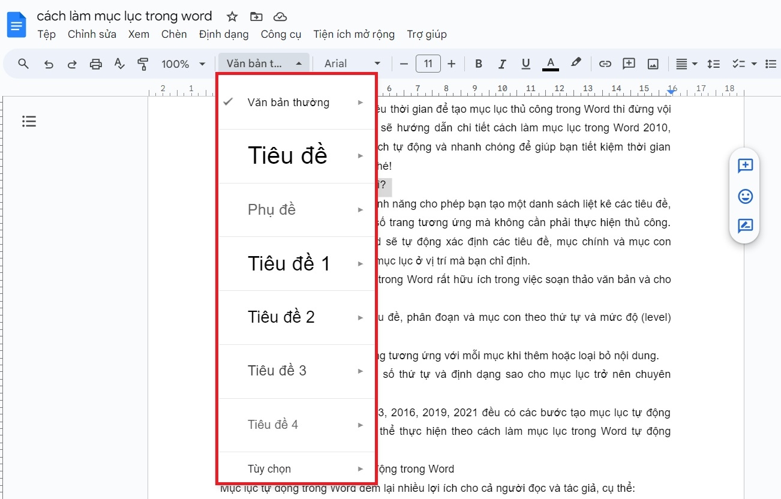The height and width of the screenshot is (499, 781).
Task: Open the Tệp menu
Action: pyautogui.click(x=46, y=34)
